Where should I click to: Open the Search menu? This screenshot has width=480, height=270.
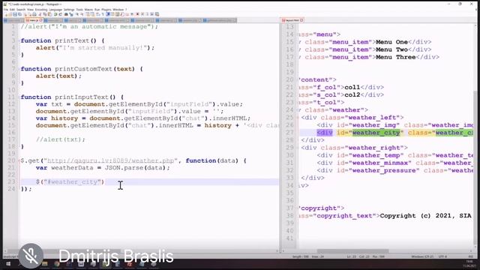click(21, 10)
